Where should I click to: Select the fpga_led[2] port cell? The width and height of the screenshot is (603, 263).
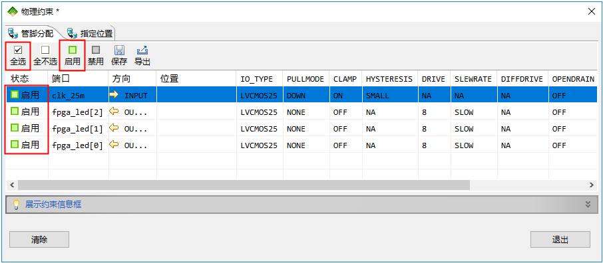(x=79, y=112)
